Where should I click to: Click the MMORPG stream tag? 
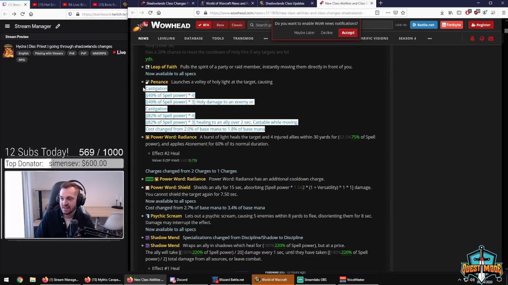99,53
